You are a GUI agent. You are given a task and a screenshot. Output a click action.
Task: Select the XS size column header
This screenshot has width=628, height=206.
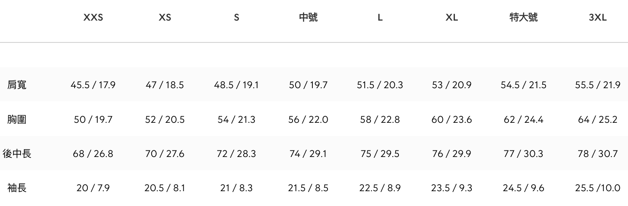coord(165,18)
